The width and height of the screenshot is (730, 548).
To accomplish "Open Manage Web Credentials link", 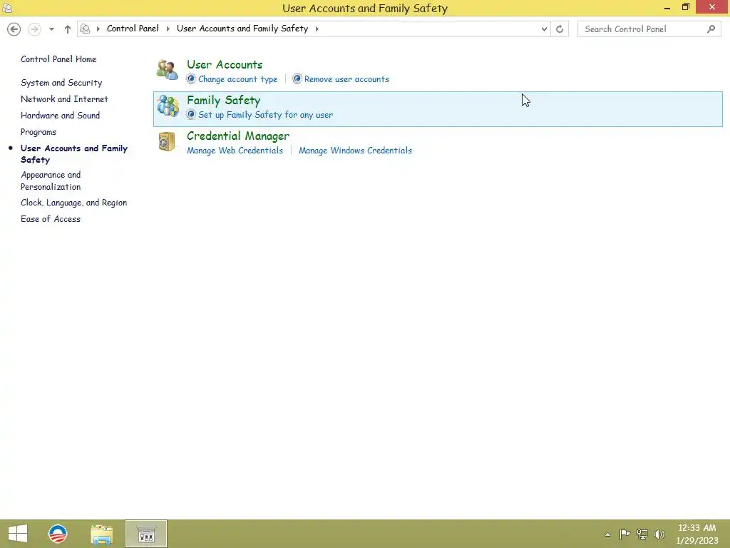I will click(235, 151).
